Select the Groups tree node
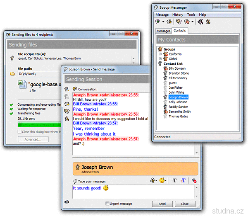 (169, 49)
